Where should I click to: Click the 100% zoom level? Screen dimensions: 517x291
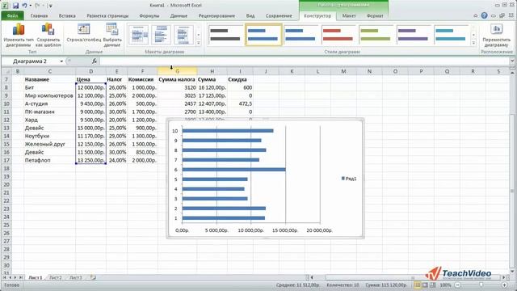445,285
